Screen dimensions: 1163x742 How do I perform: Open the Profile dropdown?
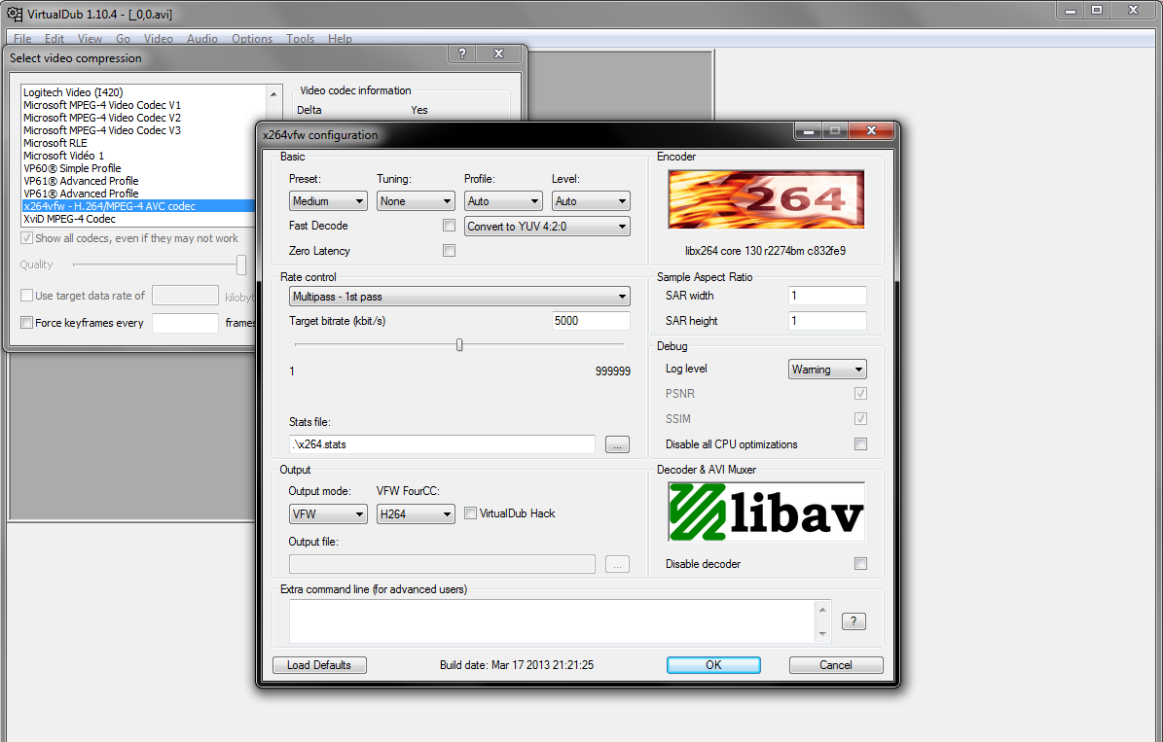click(x=503, y=201)
